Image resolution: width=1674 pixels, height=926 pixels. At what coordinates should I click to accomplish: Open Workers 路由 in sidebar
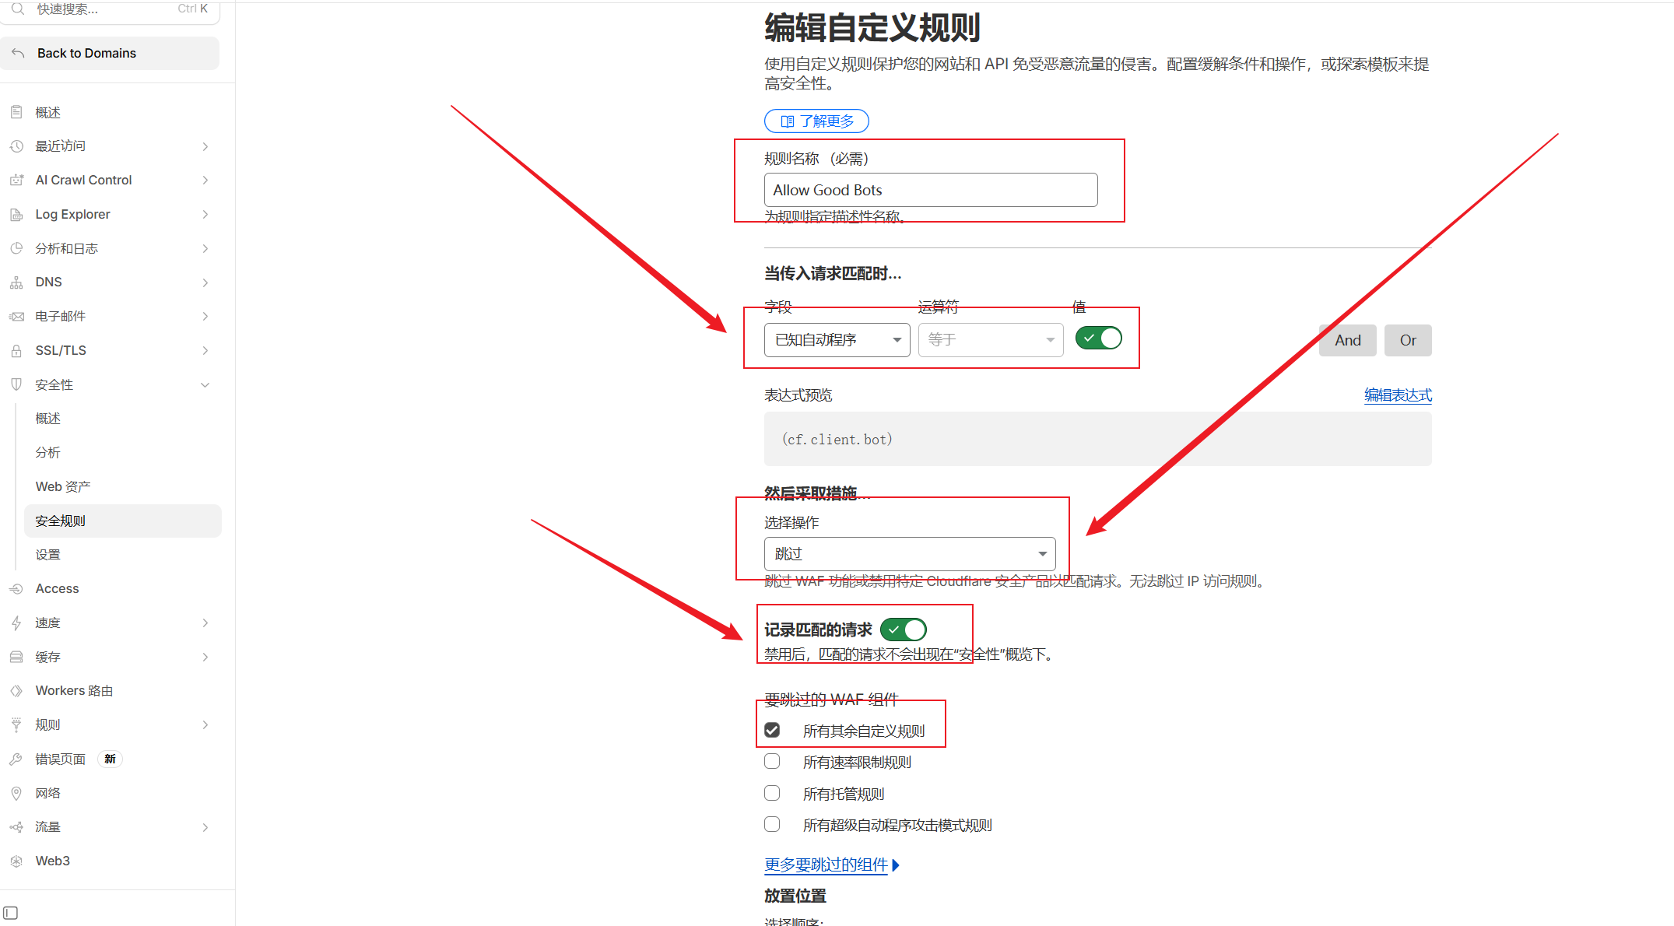click(74, 690)
